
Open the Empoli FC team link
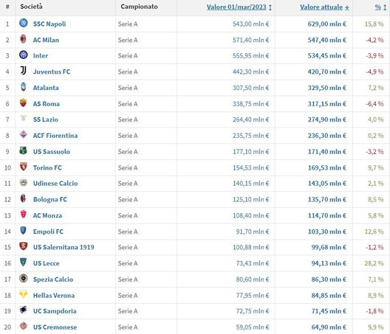tap(48, 232)
